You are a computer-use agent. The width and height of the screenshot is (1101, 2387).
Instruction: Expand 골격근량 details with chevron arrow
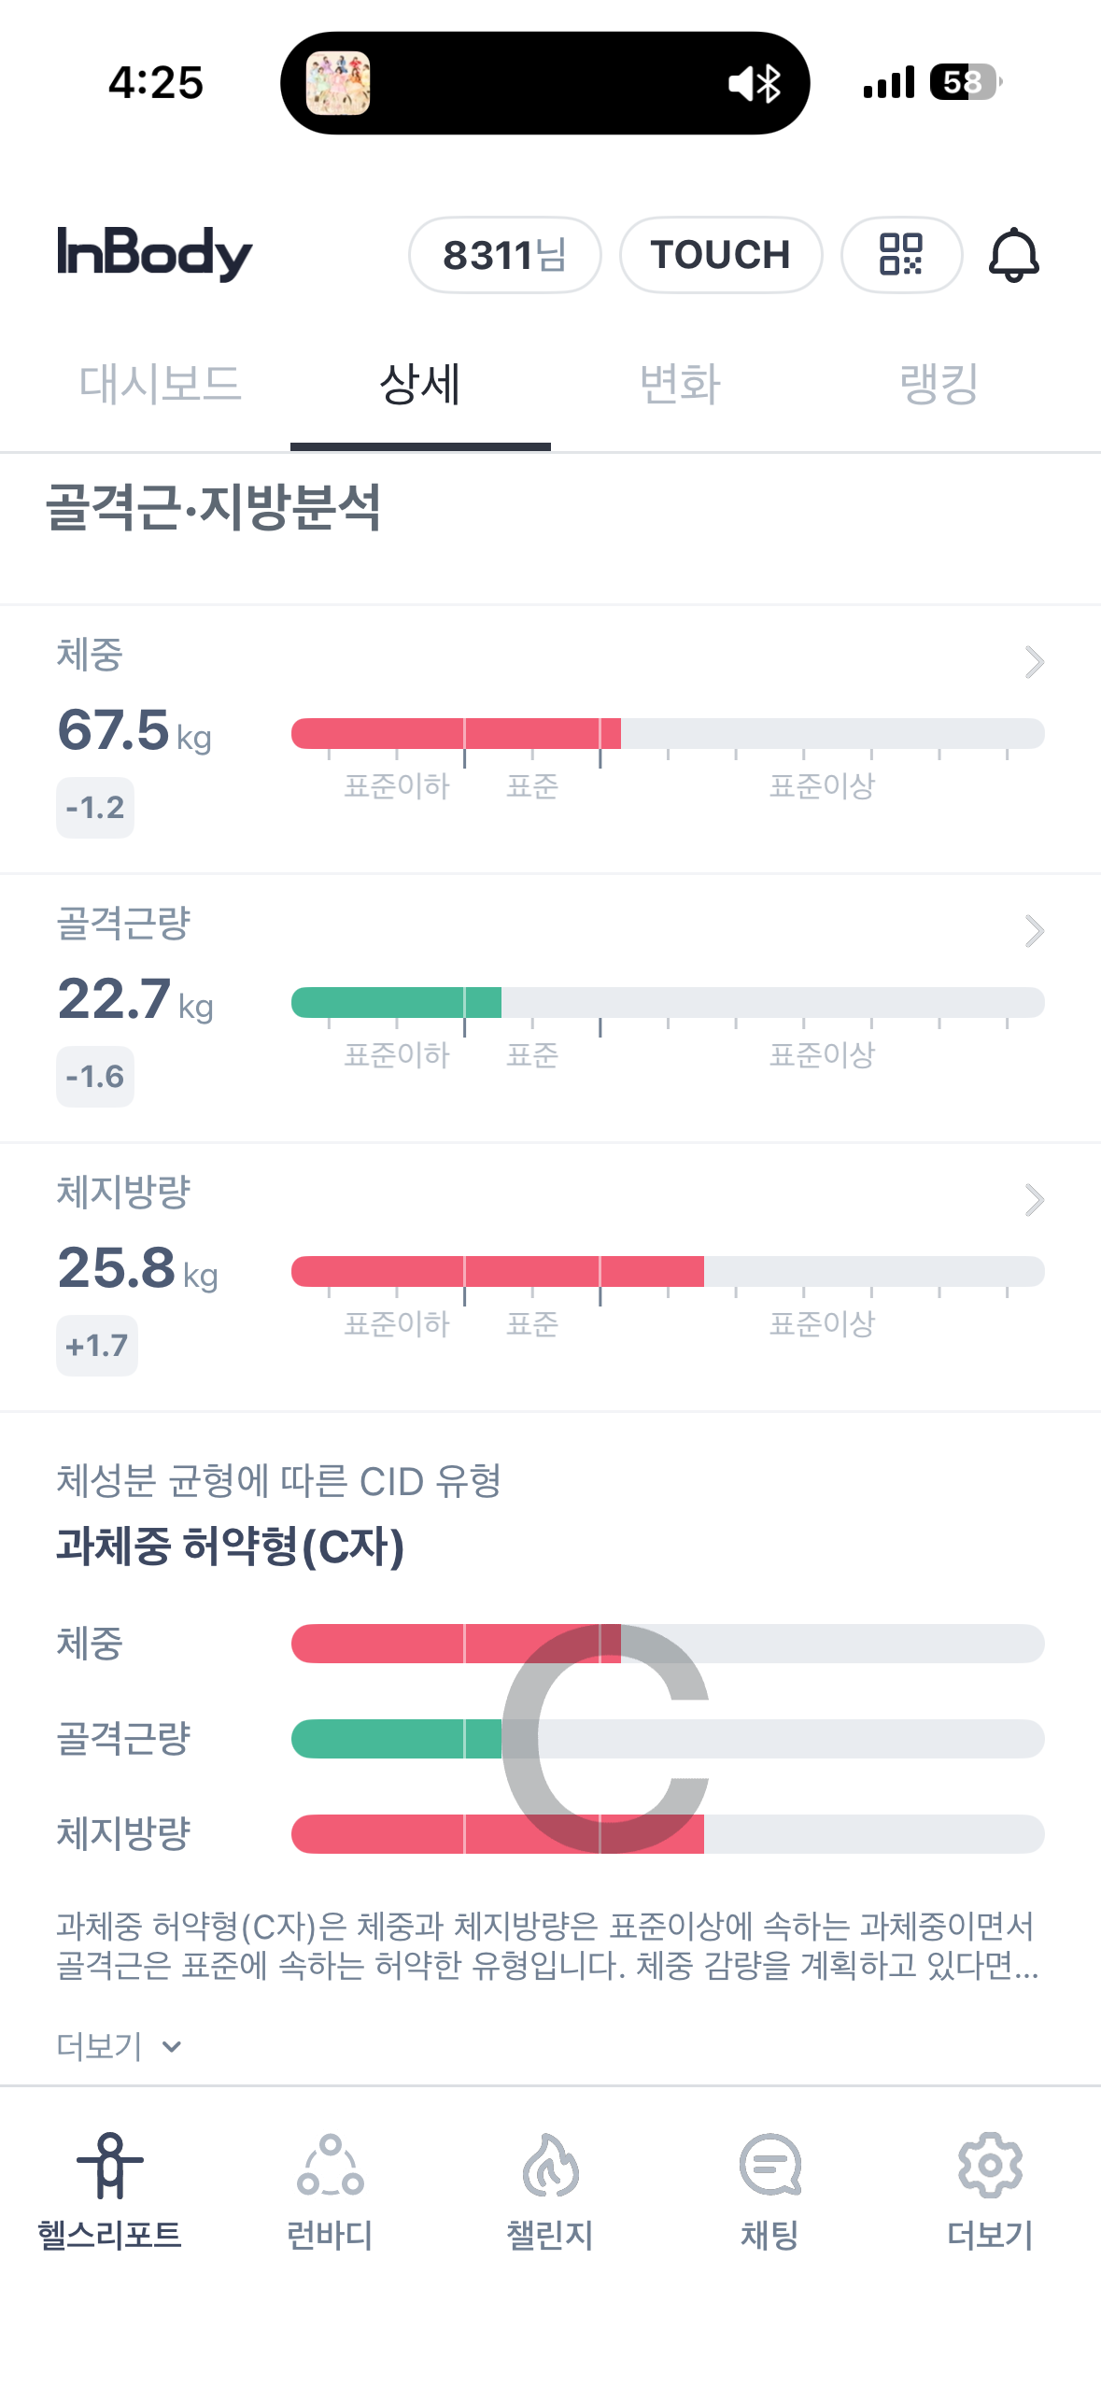[x=1034, y=931]
